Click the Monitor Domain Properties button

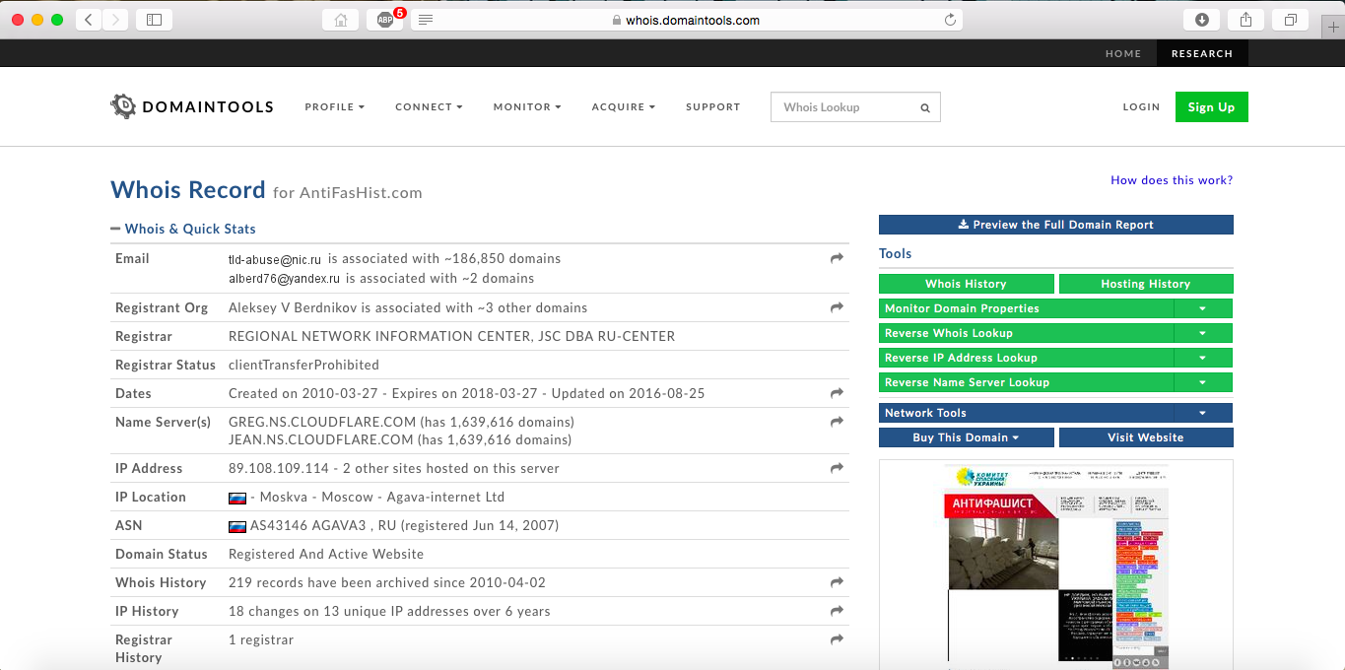click(1027, 308)
